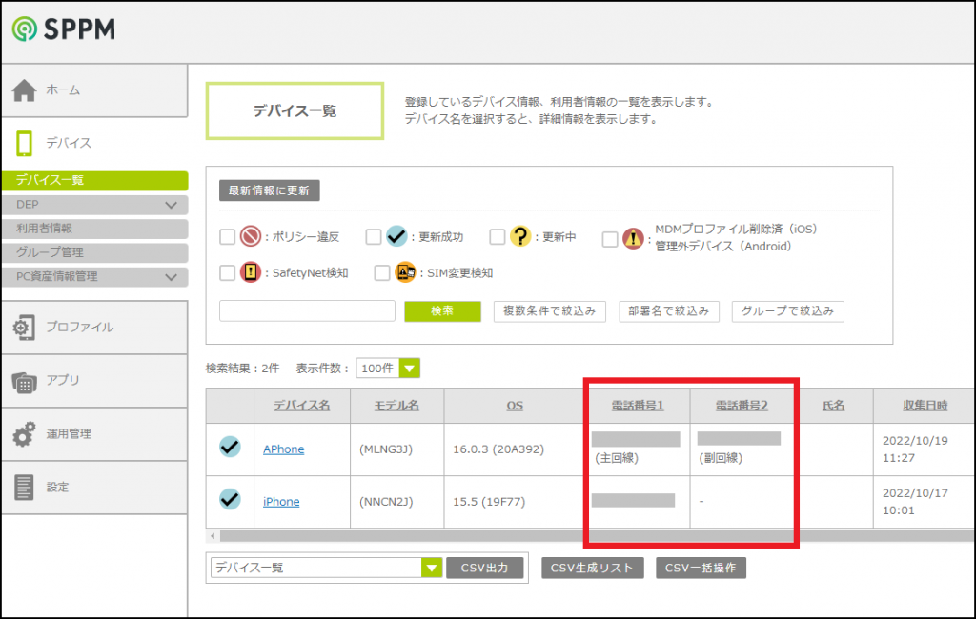Toggle the SIM変更検知 checkbox
This screenshot has width=976, height=619.
click(382, 273)
